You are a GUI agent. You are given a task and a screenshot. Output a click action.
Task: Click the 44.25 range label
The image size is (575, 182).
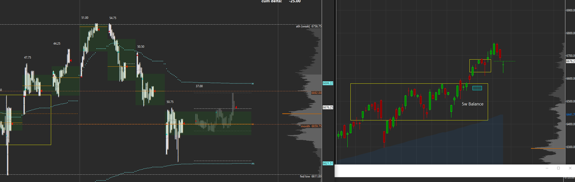[57, 44]
